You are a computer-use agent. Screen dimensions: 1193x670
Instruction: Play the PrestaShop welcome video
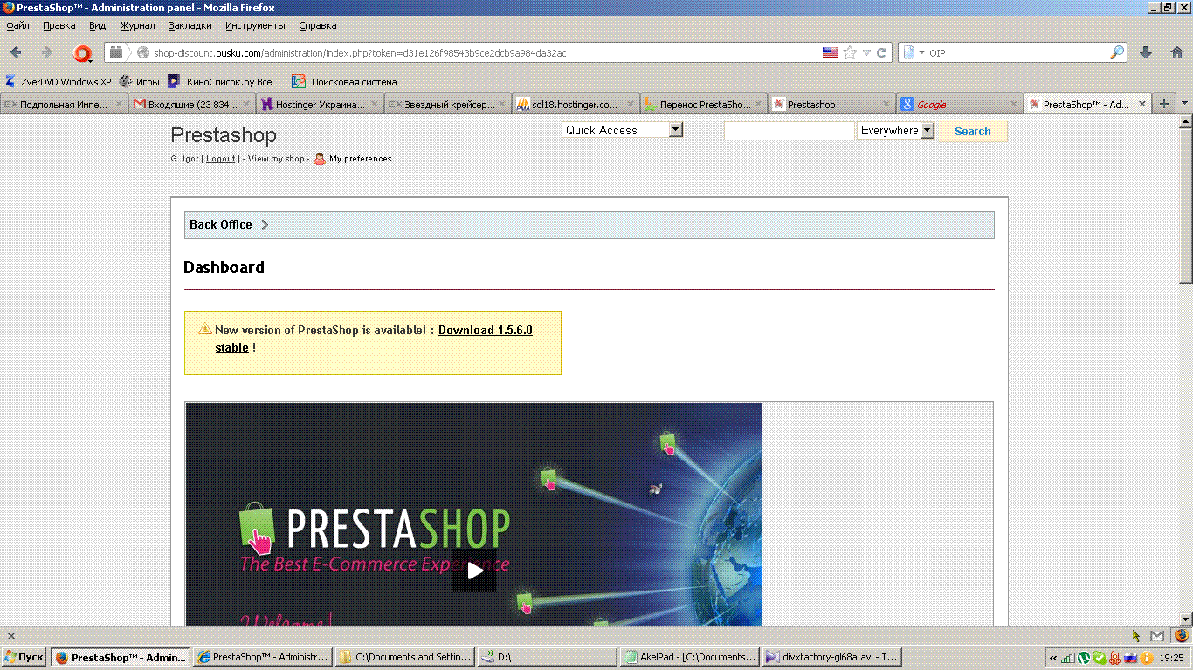[x=474, y=571]
